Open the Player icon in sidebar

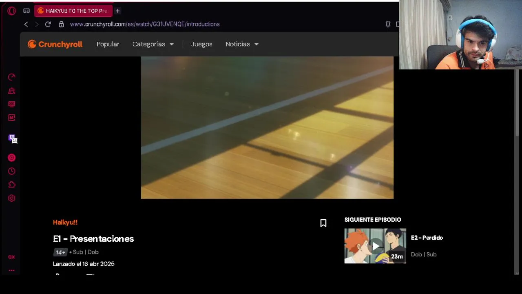point(12,158)
